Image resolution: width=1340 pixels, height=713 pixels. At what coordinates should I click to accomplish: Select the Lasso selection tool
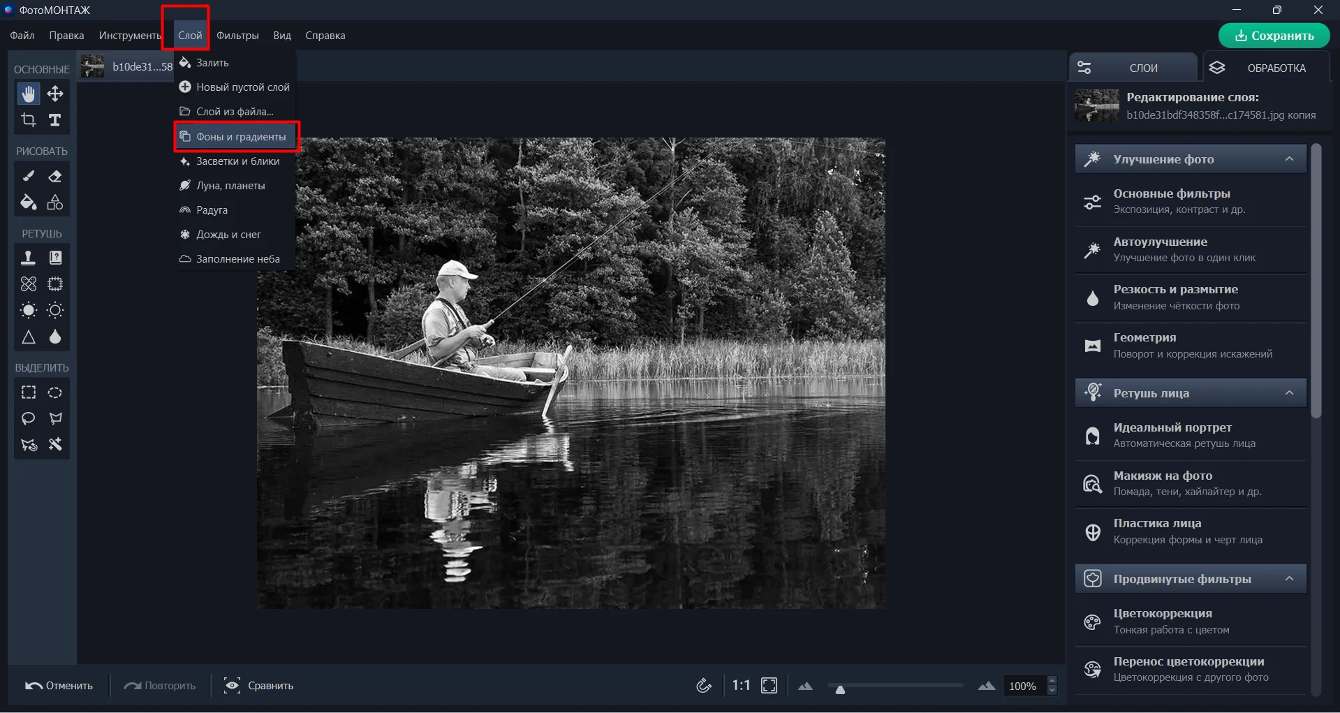[29, 418]
